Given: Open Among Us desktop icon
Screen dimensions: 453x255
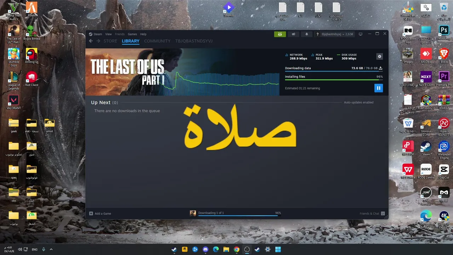Looking at the screenshot, I should click(x=31, y=56).
